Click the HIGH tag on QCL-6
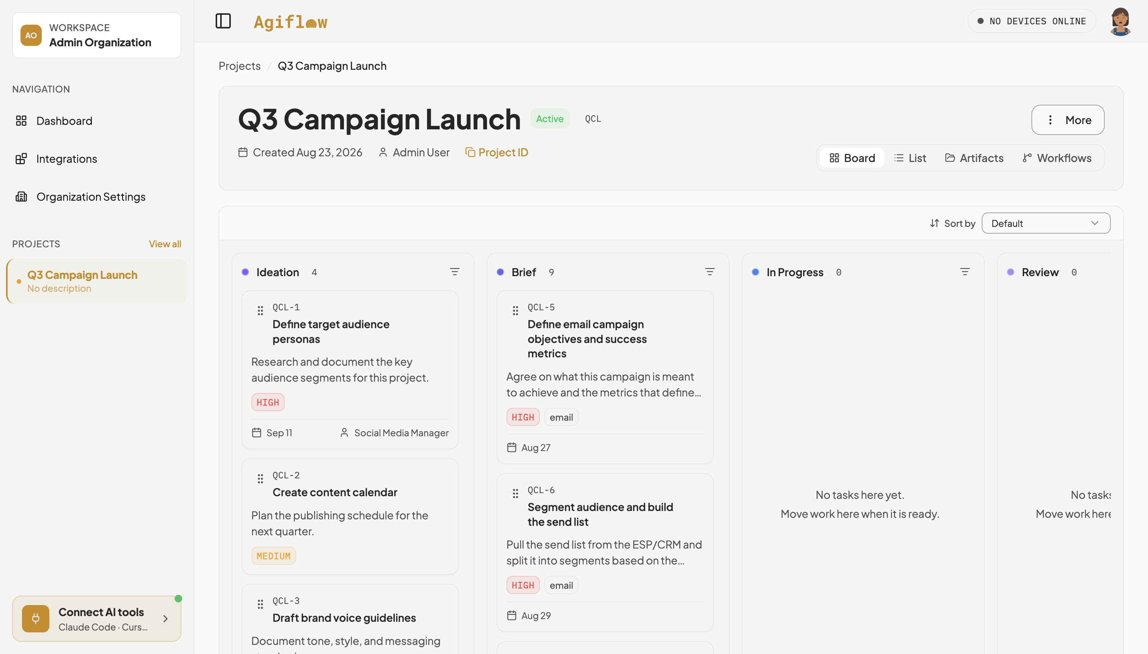Image resolution: width=1148 pixels, height=654 pixels. (x=523, y=585)
